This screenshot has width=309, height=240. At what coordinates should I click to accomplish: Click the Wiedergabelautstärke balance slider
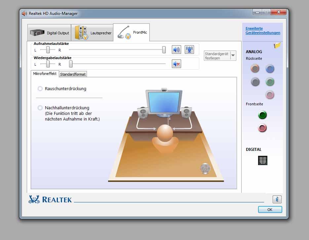point(48,64)
